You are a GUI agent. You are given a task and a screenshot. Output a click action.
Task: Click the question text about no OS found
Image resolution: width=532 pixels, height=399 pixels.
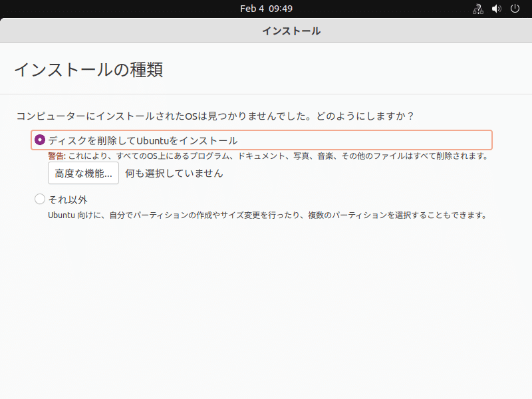[x=215, y=116]
